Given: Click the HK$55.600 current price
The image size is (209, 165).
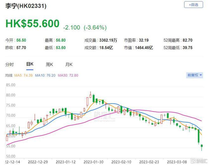Looking at the screenshot, I should point(32,24).
